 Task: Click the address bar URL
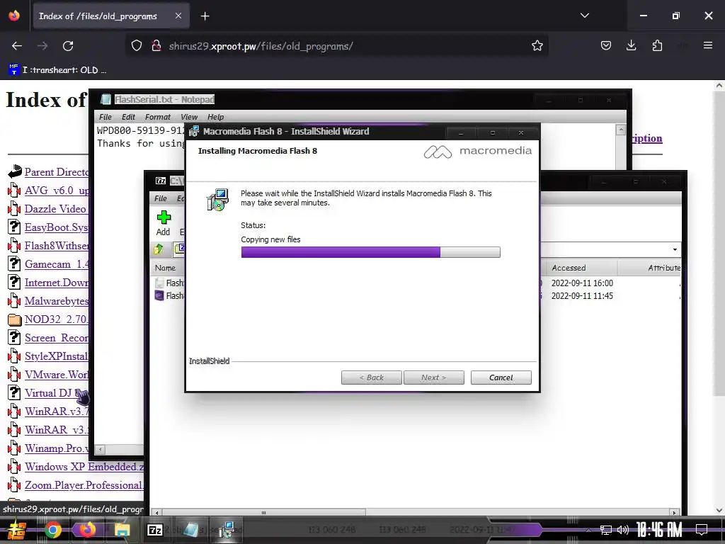pos(261,46)
